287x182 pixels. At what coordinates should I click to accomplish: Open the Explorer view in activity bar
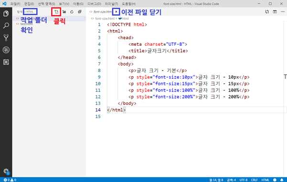pyautogui.click(x=6, y=13)
